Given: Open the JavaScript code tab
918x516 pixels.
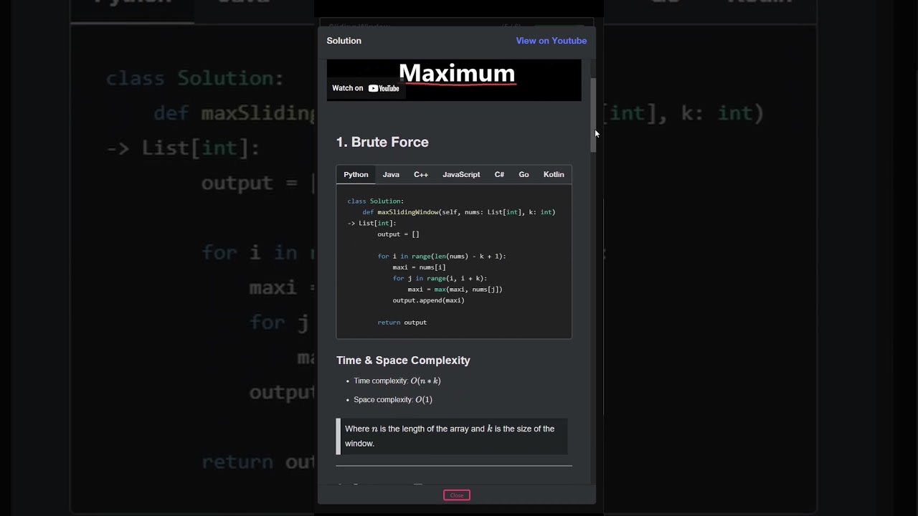Looking at the screenshot, I should point(461,174).
